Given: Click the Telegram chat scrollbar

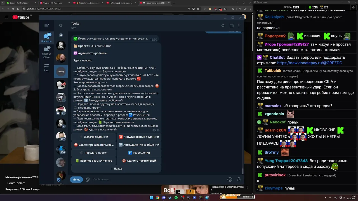Looking at the screenshot, I should [x=242, y=171].
